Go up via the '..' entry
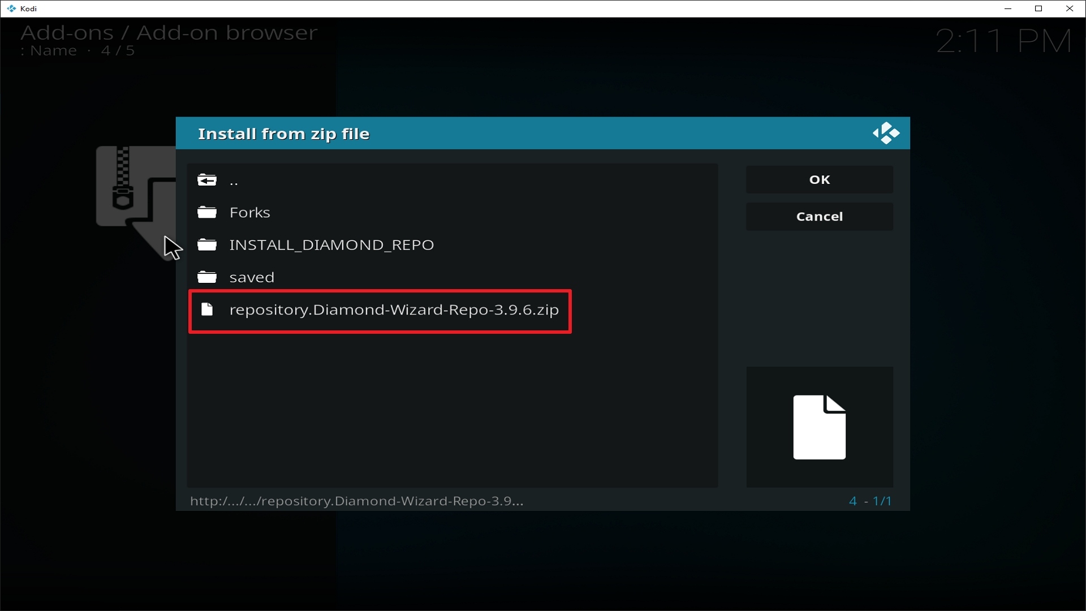 point(453,180)
